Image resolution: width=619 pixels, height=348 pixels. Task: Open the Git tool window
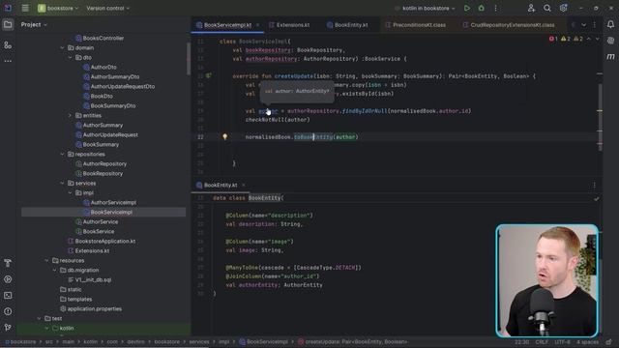(x=8, y=328)
